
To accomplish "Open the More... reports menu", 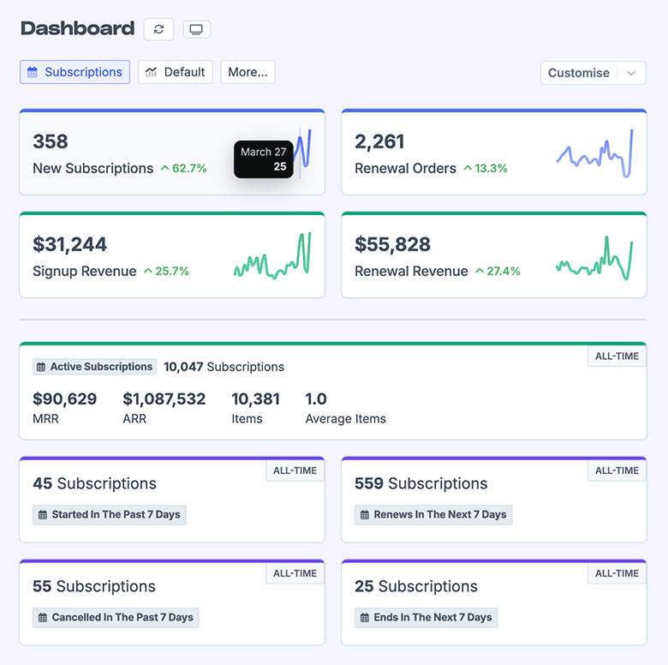I will [248, 72].
